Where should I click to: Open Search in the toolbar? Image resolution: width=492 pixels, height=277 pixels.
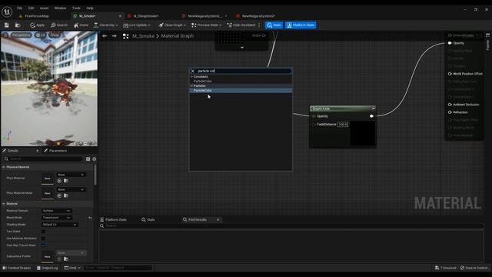[59, 25]
